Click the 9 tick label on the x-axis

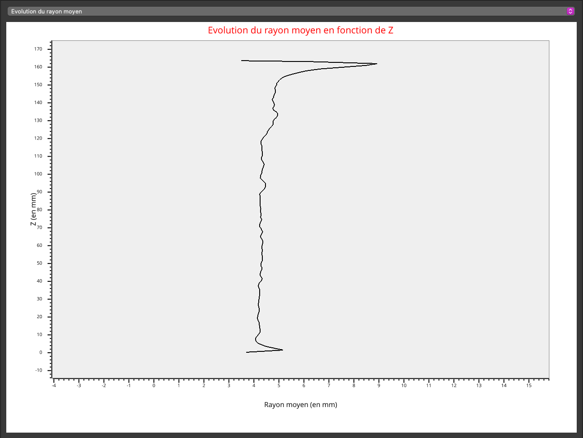tap(379, 385)
